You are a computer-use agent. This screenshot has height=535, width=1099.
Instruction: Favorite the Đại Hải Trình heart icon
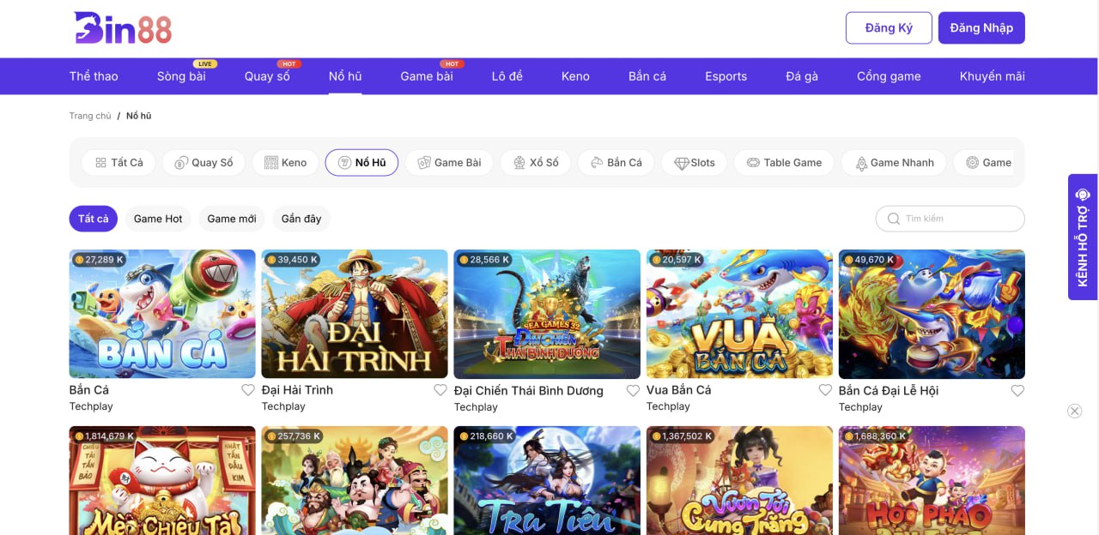point(440,390)
